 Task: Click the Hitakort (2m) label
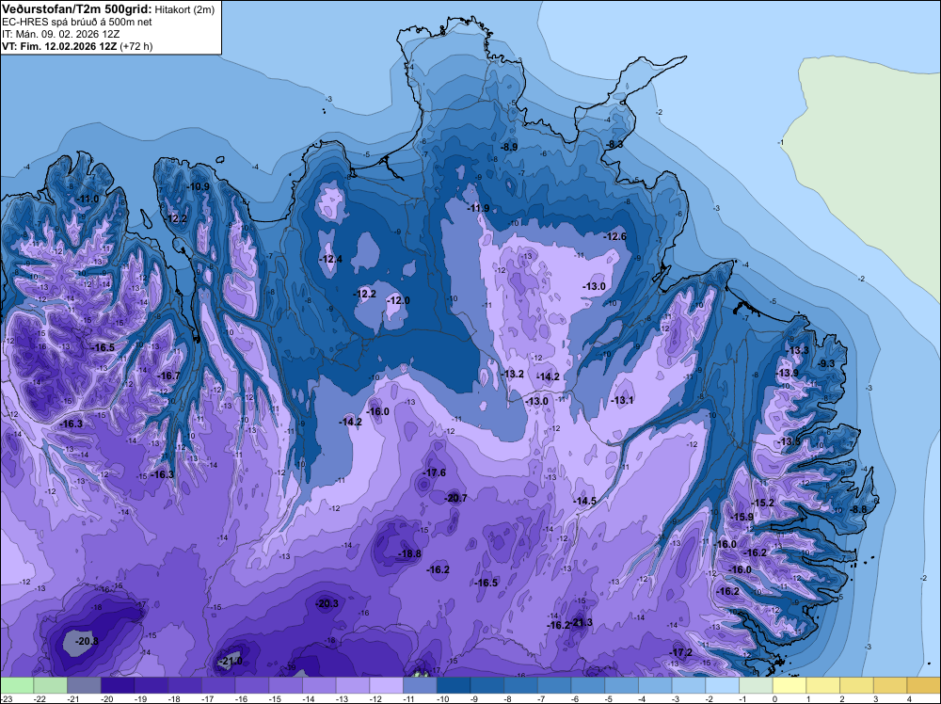pos(184,9)
